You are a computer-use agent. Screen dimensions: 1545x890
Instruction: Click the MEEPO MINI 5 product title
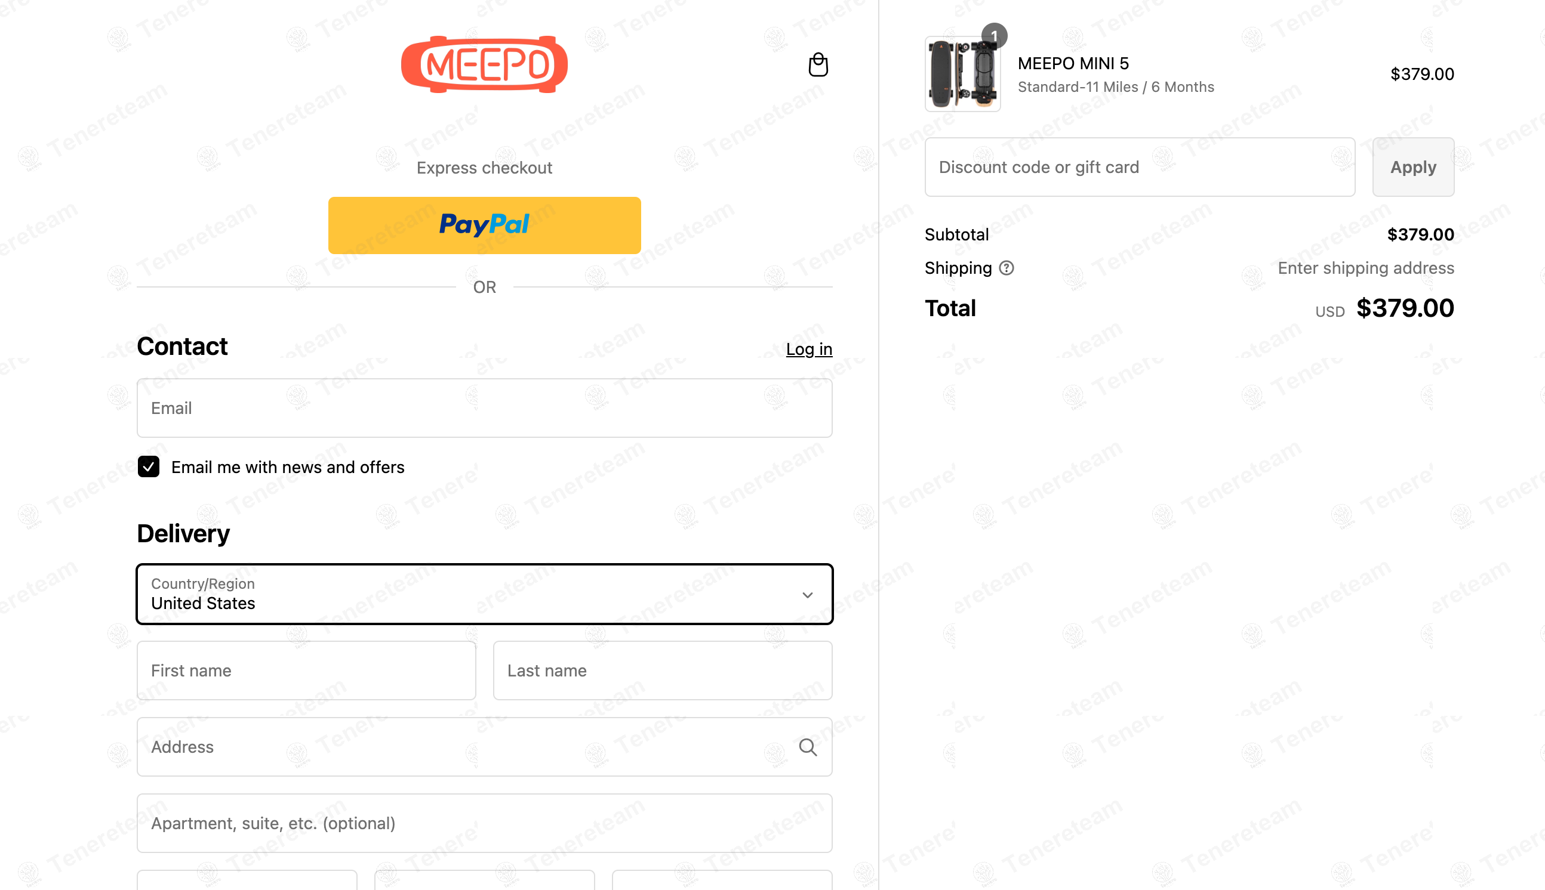(x=1073, y=64)
